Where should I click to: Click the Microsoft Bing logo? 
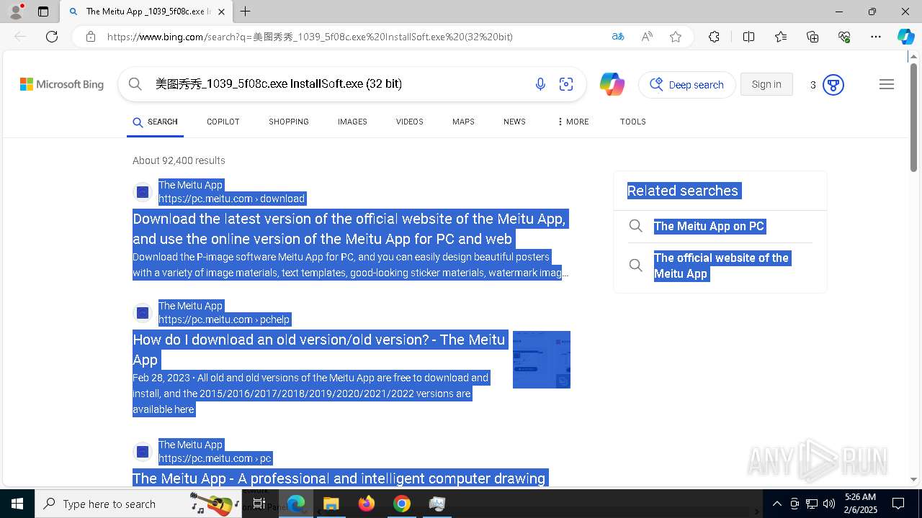[62, 84]
